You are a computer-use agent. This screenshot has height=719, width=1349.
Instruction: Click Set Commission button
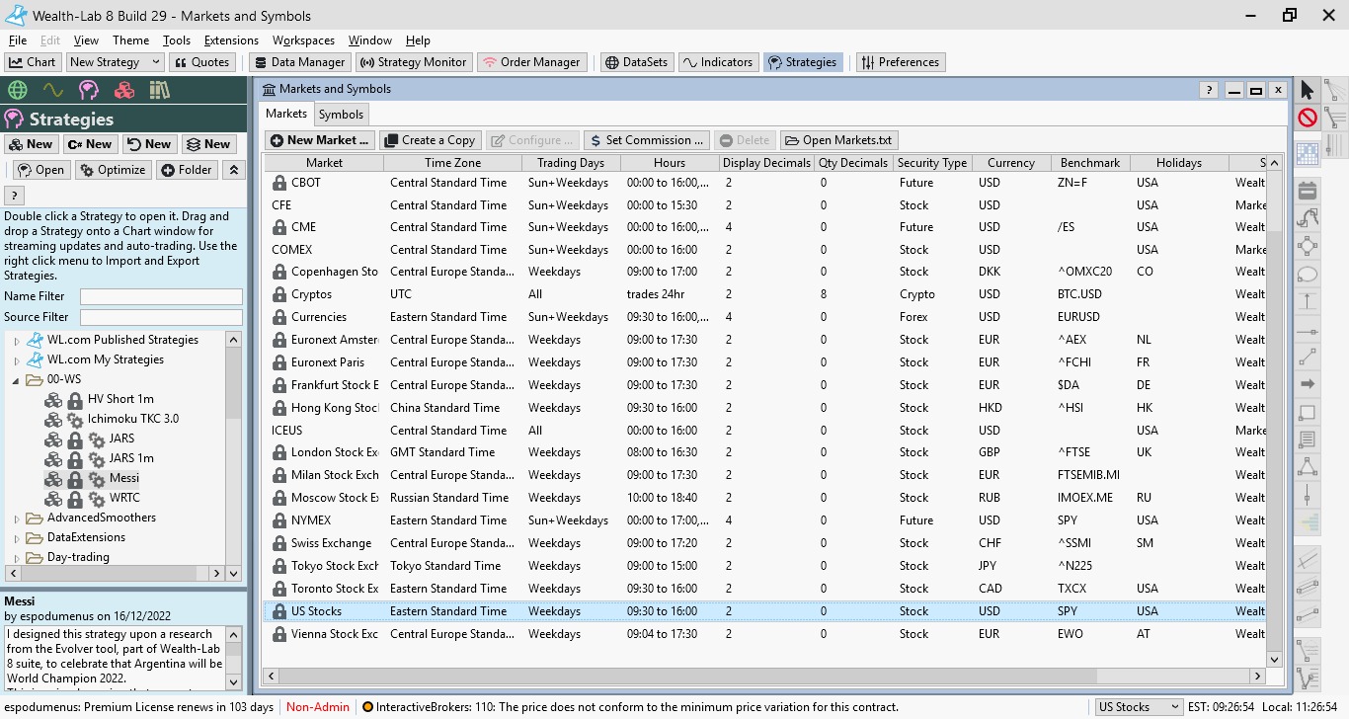point(645,140)
